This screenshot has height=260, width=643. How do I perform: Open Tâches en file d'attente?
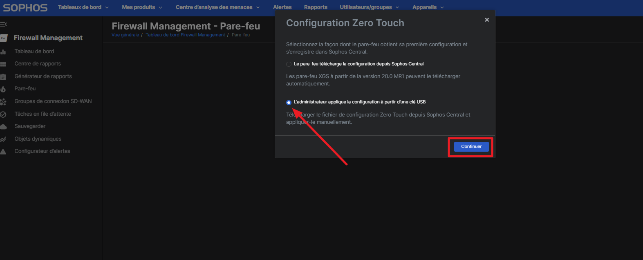pyautogui.click(x=43, y=114)
